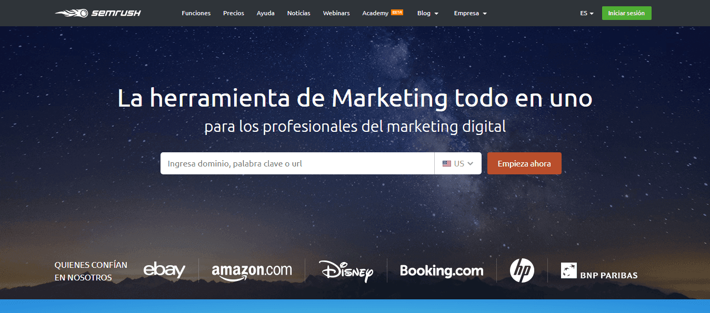The width and height of the screenshot is (710, 313).
Task: Click the eBay logo
Action: click(x=164, y=270)
